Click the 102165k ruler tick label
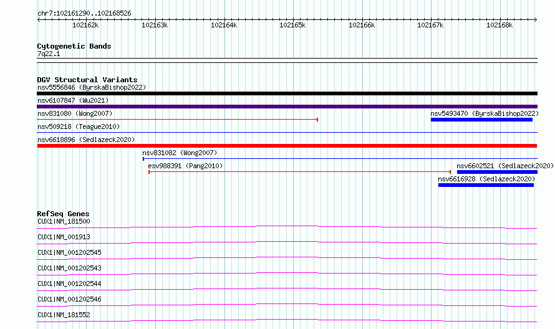This screenshot has height=329, width=555. point(292,25)
